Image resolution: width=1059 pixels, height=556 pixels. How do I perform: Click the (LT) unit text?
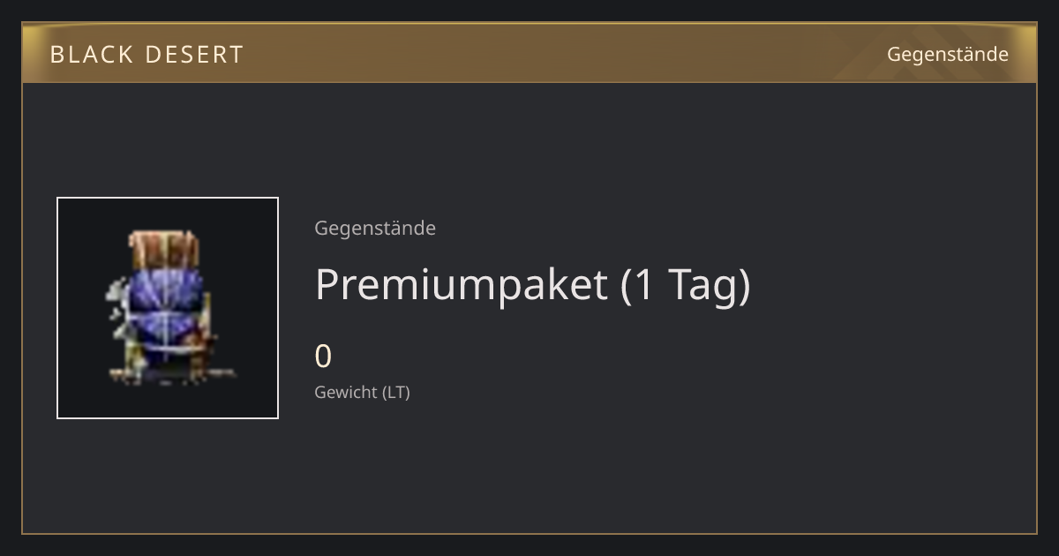(396, 392)
